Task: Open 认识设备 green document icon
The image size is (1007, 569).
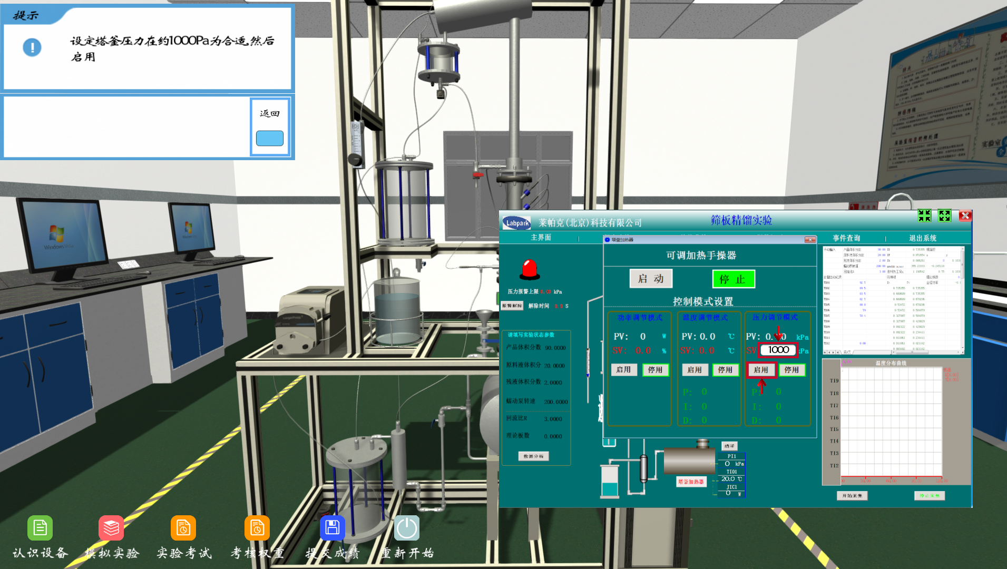Action: click(40, 528)
